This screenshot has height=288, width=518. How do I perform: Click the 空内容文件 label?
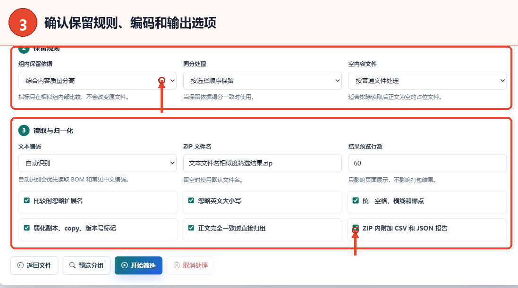362,64
